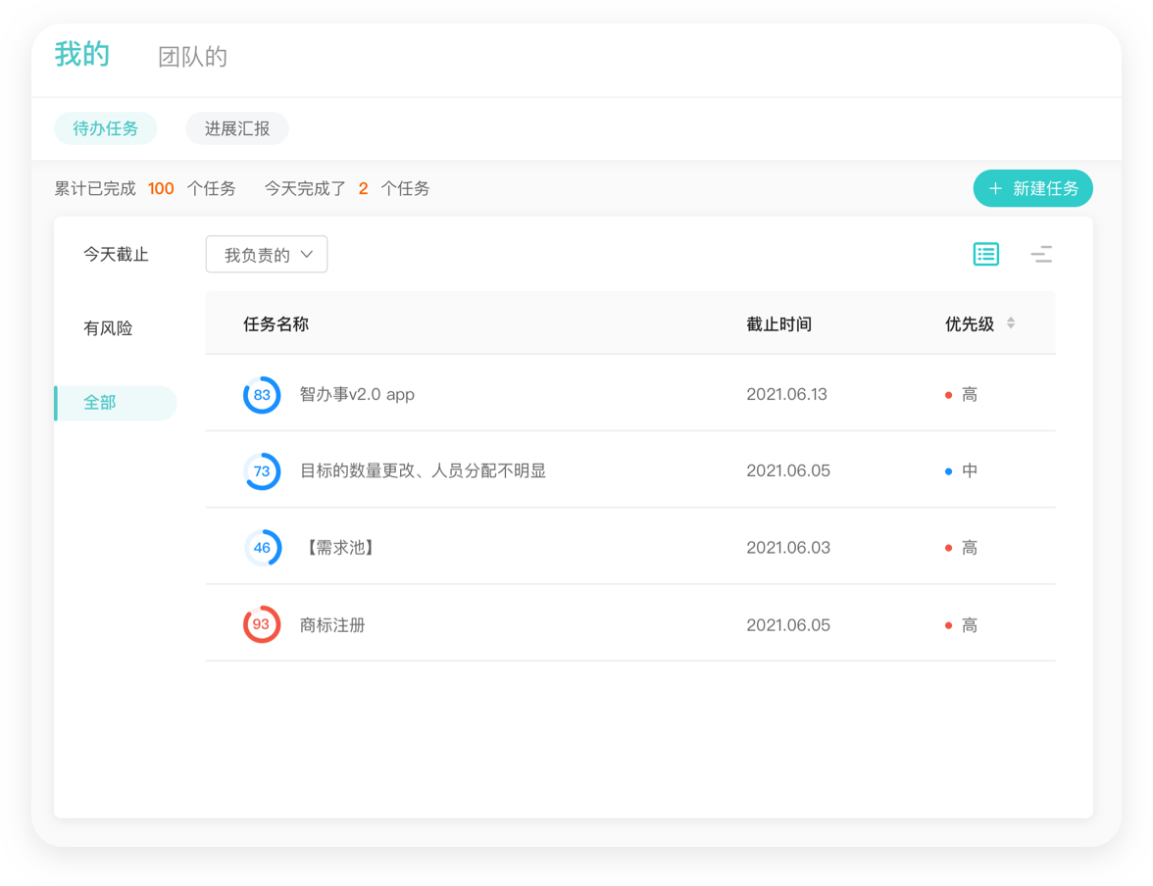
Task: Click deadline of 商标注册 row
Action: [x=788, y=625]
